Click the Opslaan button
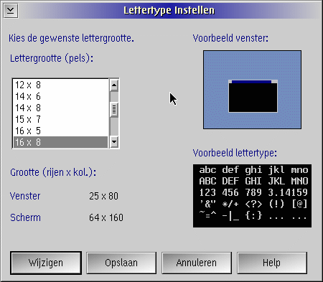The height and width of the screenshot is (282, 323). coord(121,263)
